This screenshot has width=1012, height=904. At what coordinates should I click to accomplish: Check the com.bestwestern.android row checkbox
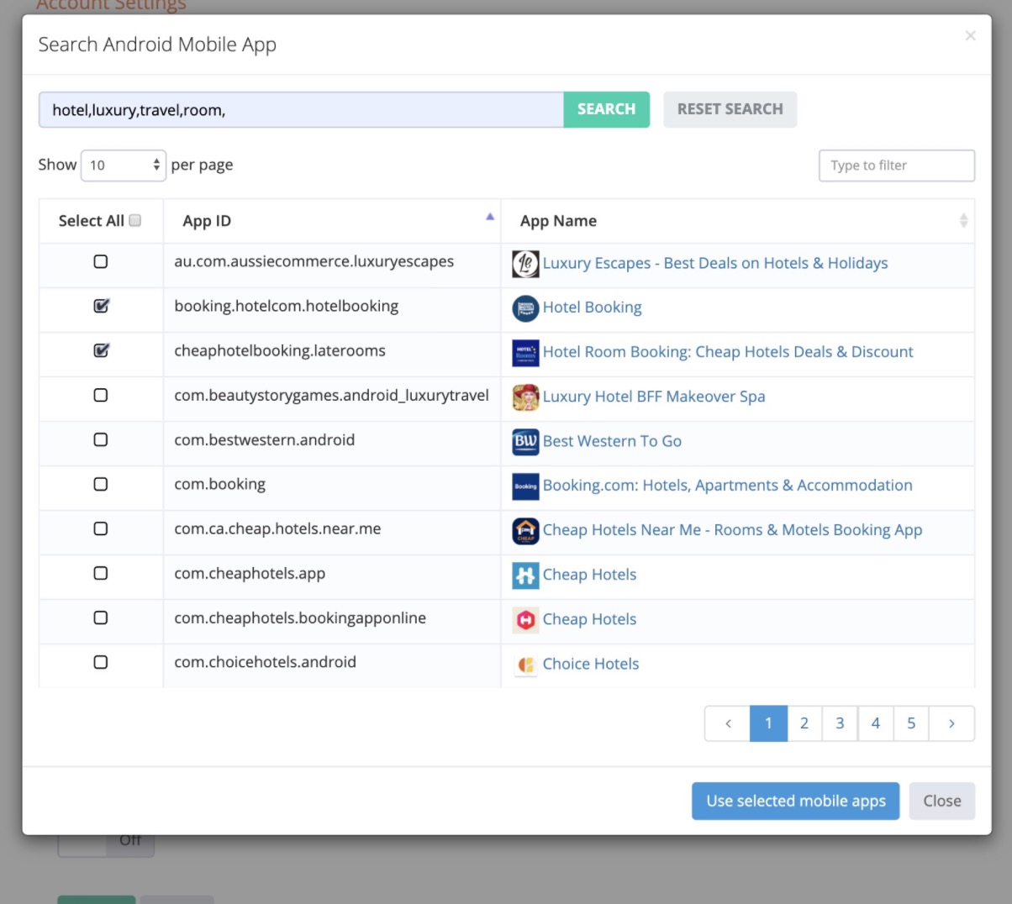tap(101, 440)
